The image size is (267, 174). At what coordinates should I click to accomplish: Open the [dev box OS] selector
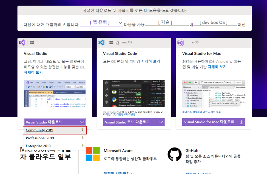[215, 23]
